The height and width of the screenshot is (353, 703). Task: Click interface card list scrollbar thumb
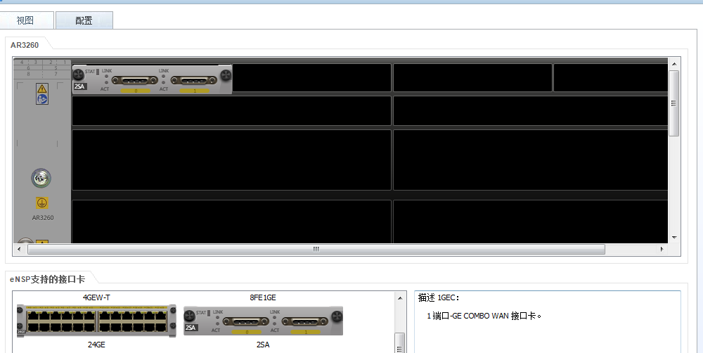[x=400, y=343]
